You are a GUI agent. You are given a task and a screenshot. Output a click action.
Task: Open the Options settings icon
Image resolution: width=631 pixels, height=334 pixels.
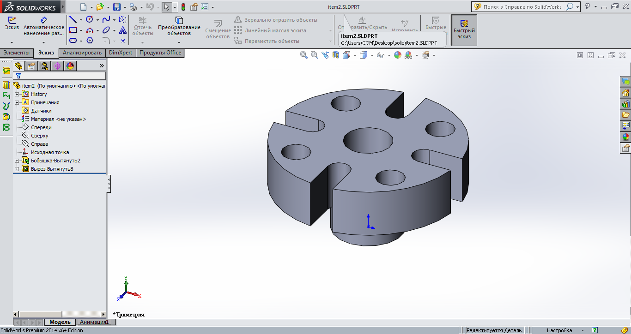tap(205, 7)
